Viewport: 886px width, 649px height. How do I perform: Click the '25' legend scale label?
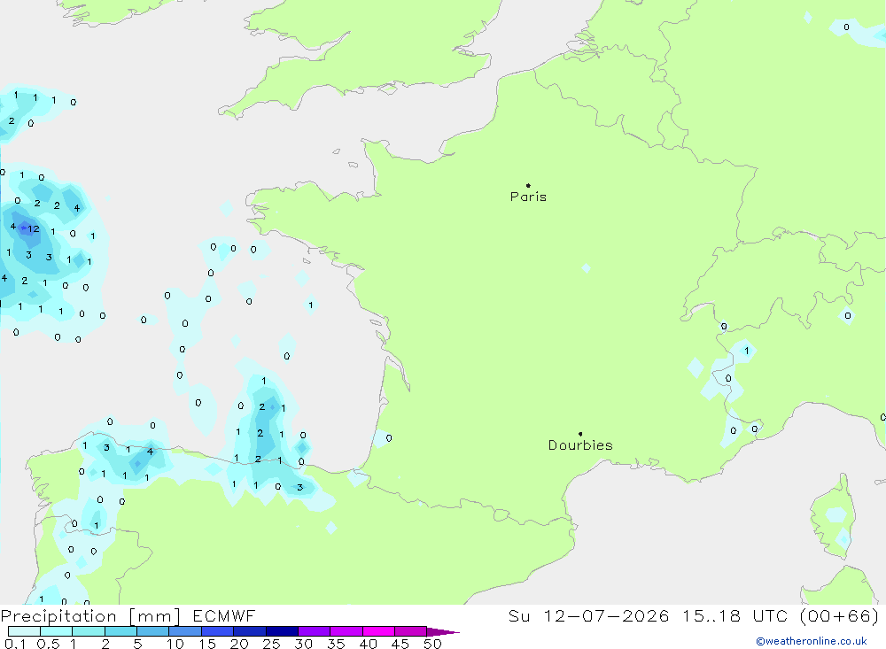[272, 644]
